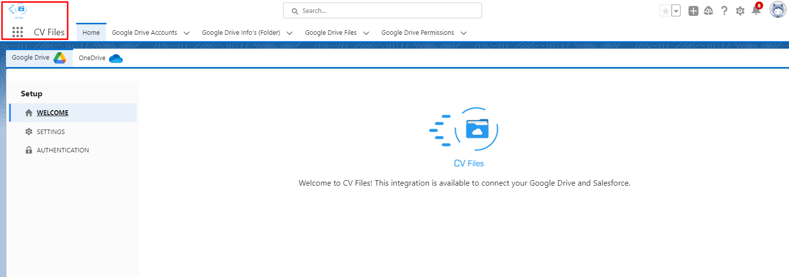The width and height of the screenshot is (789, 277).
Task: Open the Setup gear icon in the header
Action: click(740, 11)
